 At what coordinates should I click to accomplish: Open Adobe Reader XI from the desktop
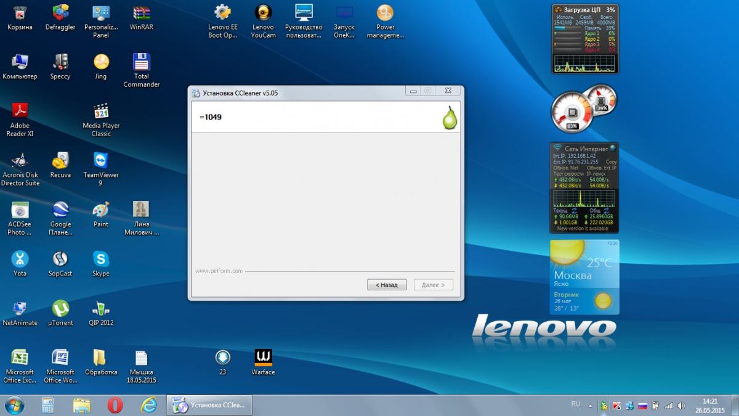[20, 112]
